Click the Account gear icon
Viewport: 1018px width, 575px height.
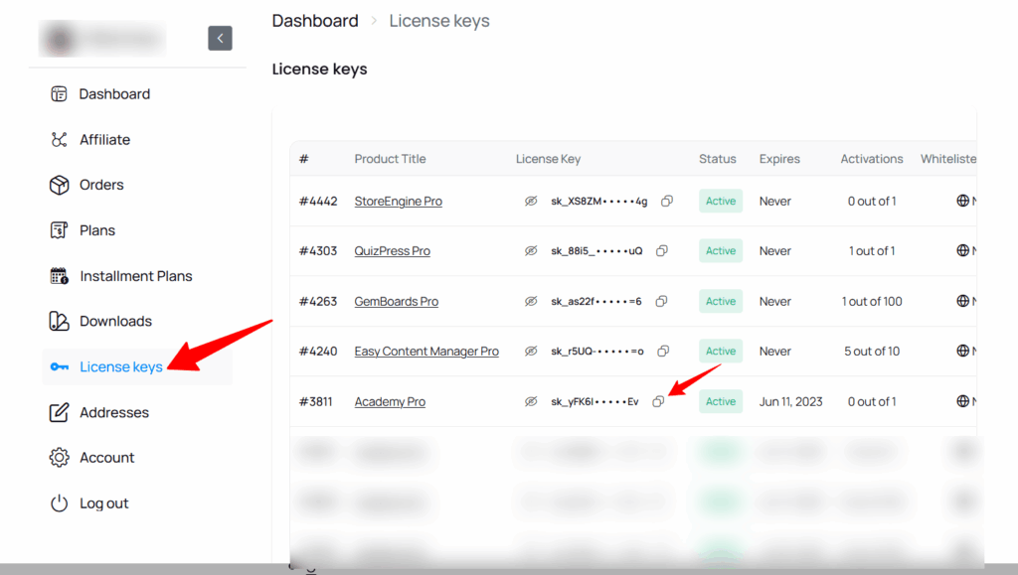[59, 458]
